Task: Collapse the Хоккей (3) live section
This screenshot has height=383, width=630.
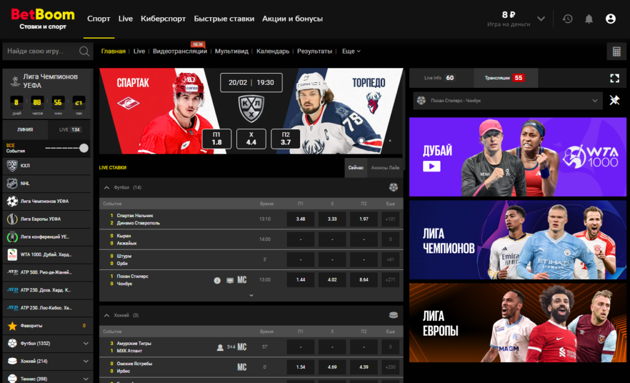Action: pyautogui.click(x=106, y=315)
